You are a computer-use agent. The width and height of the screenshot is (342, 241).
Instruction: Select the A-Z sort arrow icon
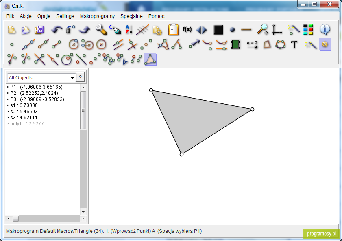(129, 30)
